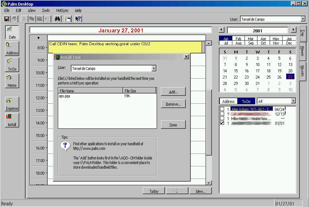
Task: Click the Edit... button below the schedule
Action: [177, 191]
